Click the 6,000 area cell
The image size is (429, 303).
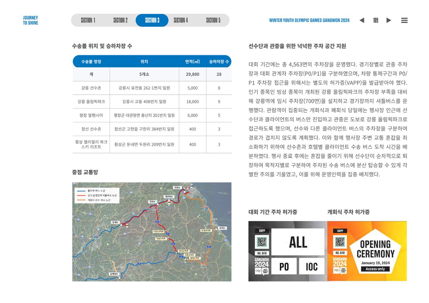click(x=192, y=115)
